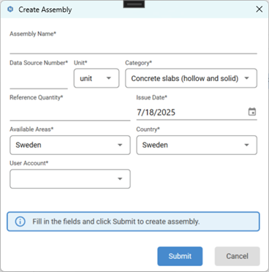Image resolution: width=269 pixels, height=272 pixels.
Task: Focus the Assembly Name input field
Action: pyautogui.click(x=133, y=46)
